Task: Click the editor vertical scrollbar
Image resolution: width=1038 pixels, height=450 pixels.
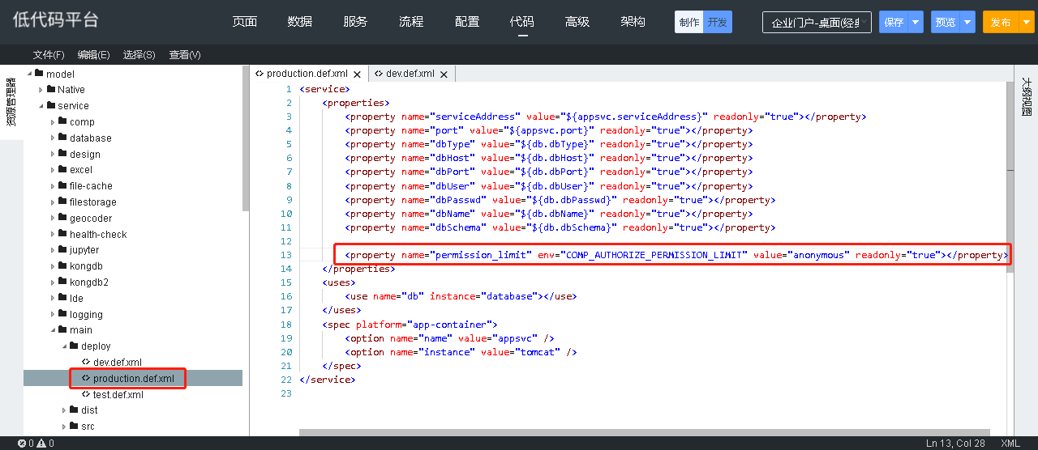Action: 1010,219
